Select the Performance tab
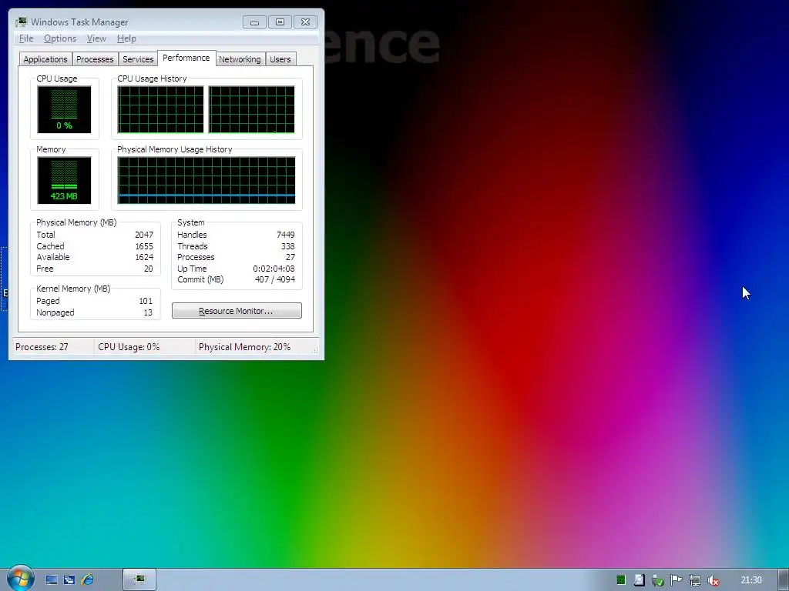The width and height of the screenshot is (789, 591). (186, 58)
